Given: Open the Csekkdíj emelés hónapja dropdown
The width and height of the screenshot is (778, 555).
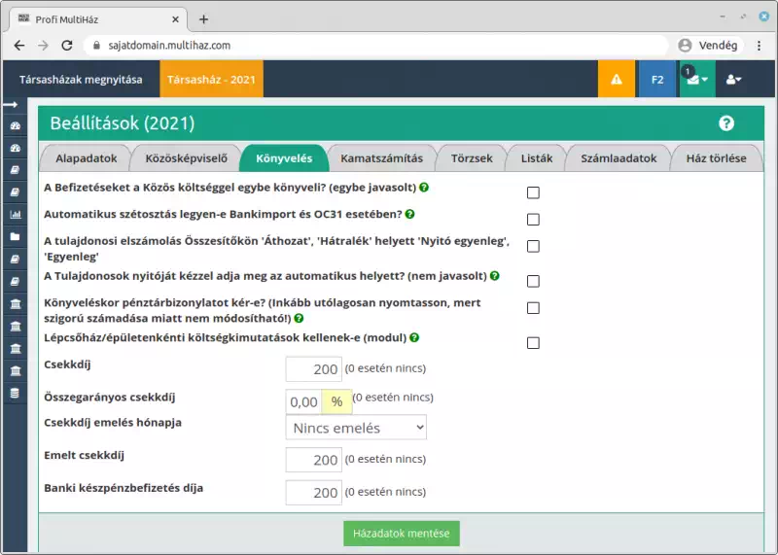Looking at the screenshot, I should click(x=356, y=428).
